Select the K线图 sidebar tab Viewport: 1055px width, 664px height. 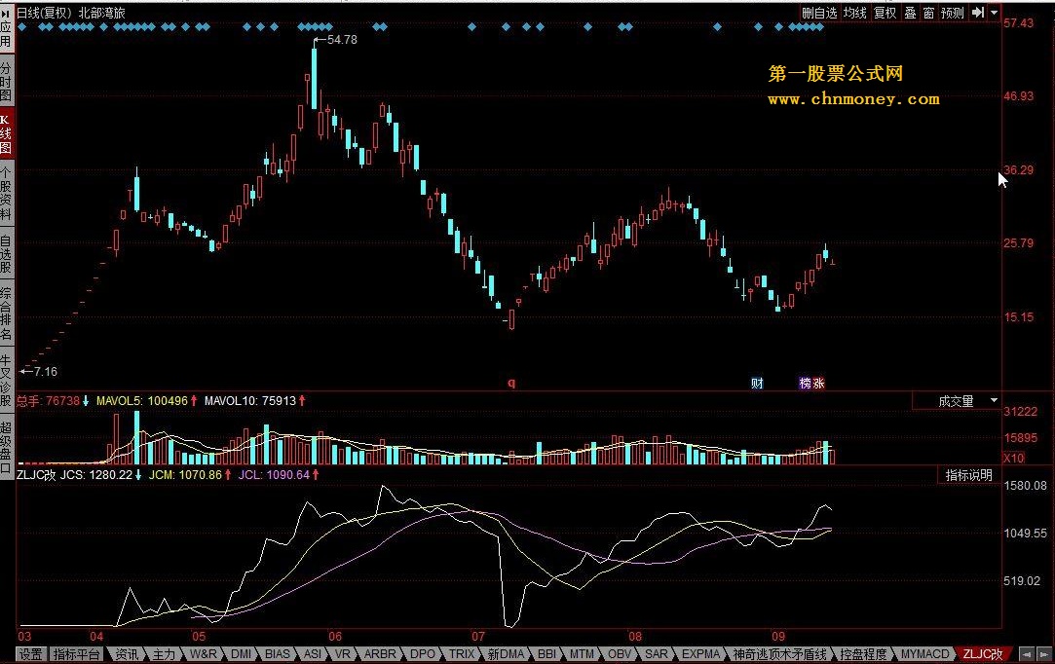(x=6, y=133)
